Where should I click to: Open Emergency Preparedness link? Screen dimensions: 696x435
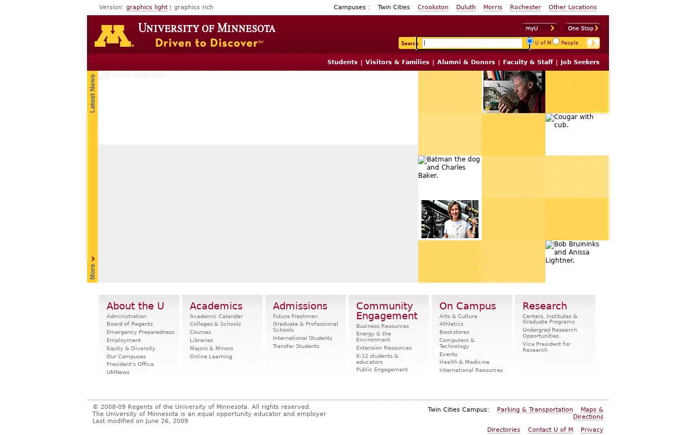[x=140, y=332]
